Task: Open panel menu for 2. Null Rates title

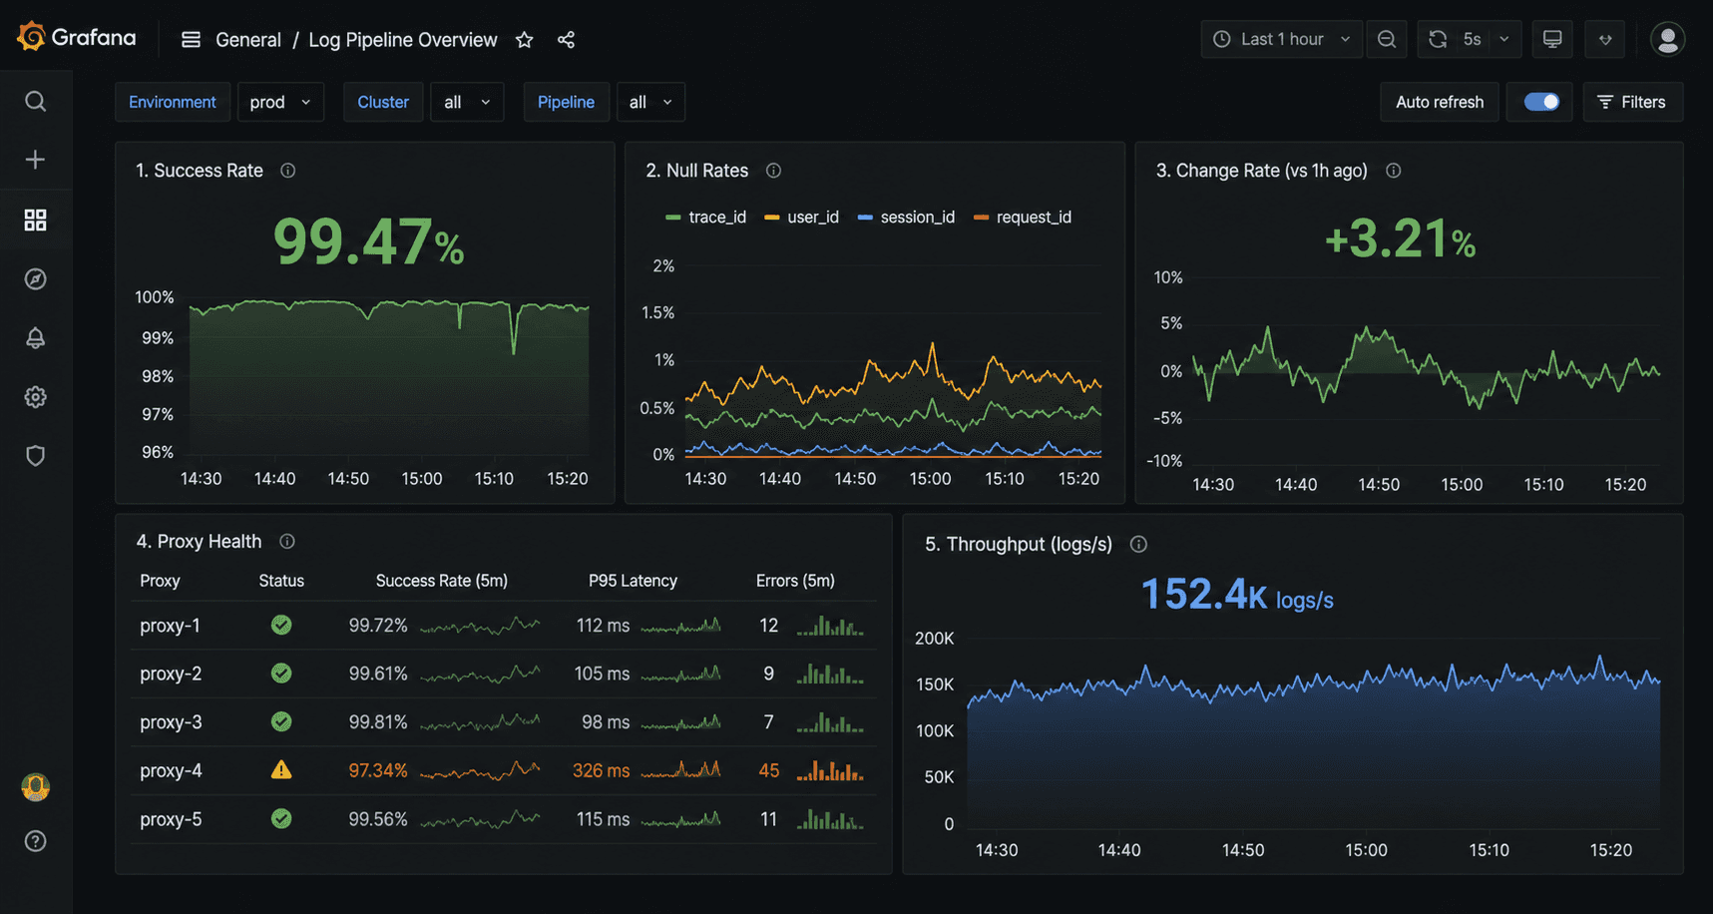Action: pos(696,171)
